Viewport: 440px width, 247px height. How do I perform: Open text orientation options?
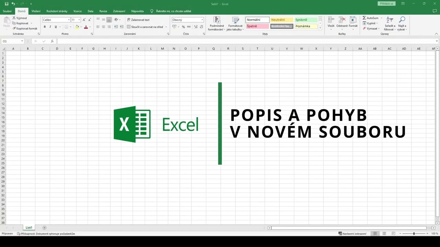pos(117,20)
